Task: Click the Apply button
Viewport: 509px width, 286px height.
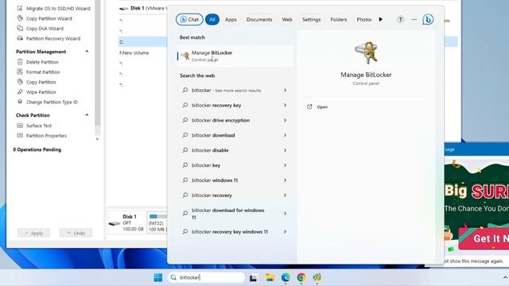Action: pos(33,233)
